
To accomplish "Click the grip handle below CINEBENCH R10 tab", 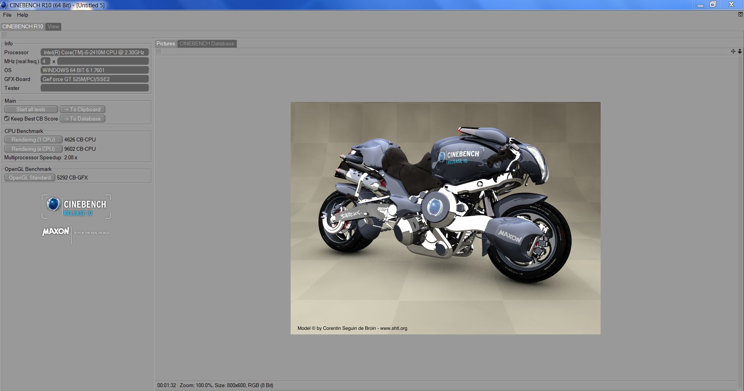I will 4,34.
